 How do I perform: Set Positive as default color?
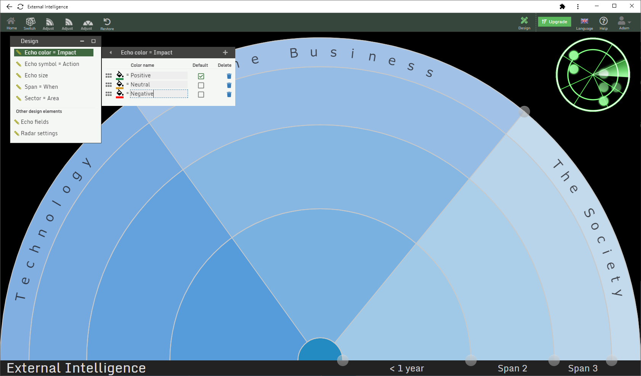[x=201, y=76]
